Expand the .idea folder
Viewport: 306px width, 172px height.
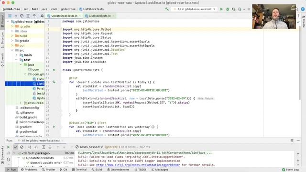point(12,31)
